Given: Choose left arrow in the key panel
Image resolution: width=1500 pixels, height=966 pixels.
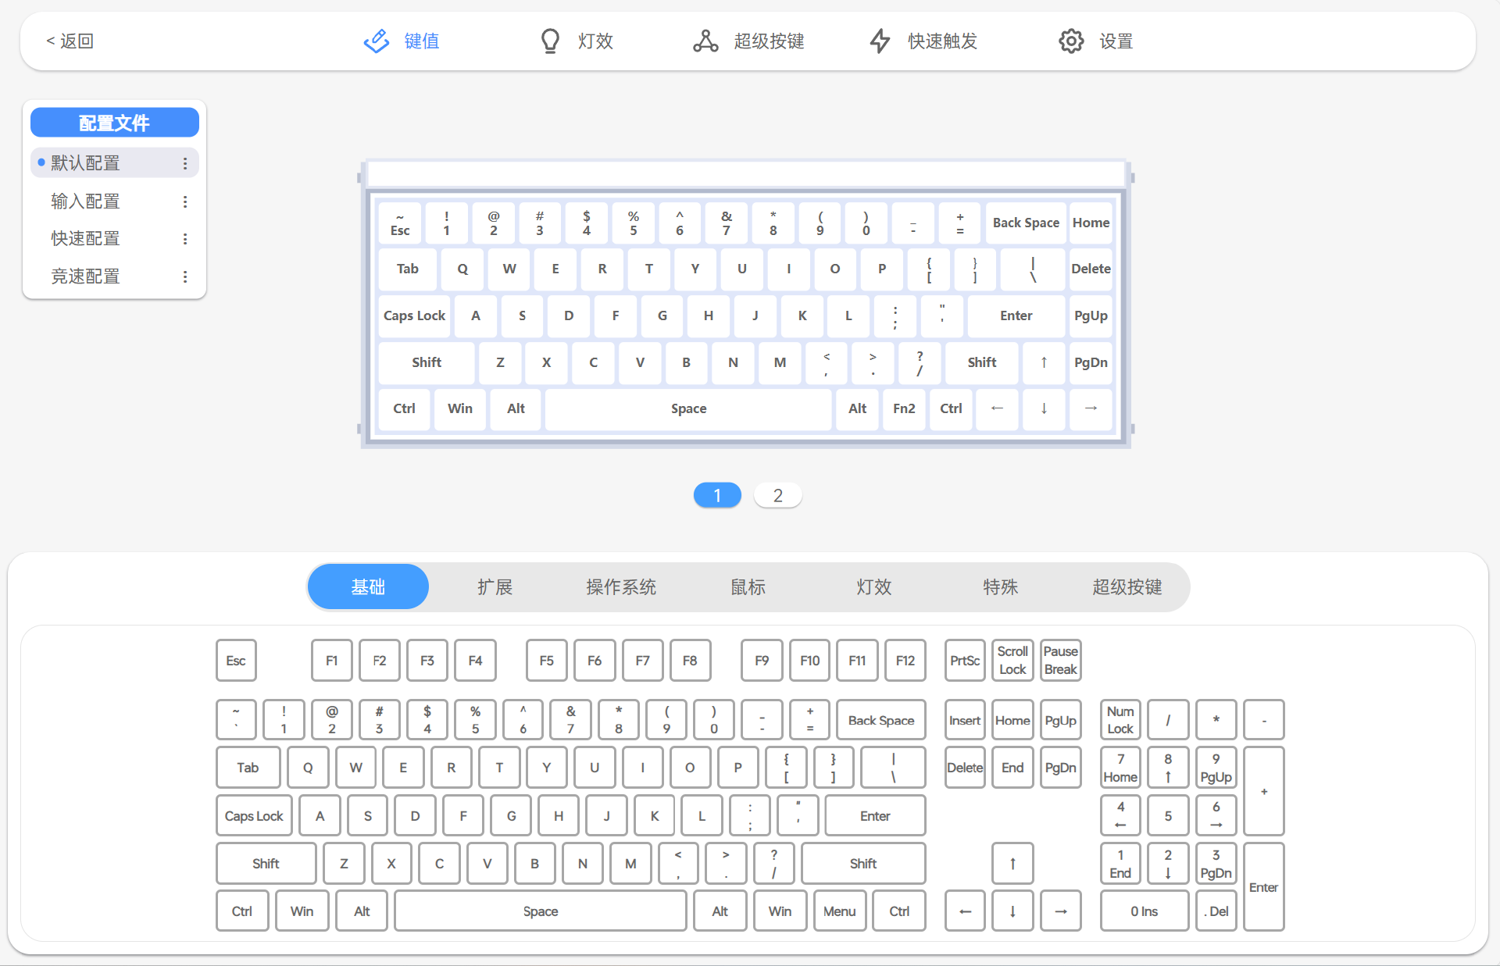Looking at the screenshot, I should [965, 911].
